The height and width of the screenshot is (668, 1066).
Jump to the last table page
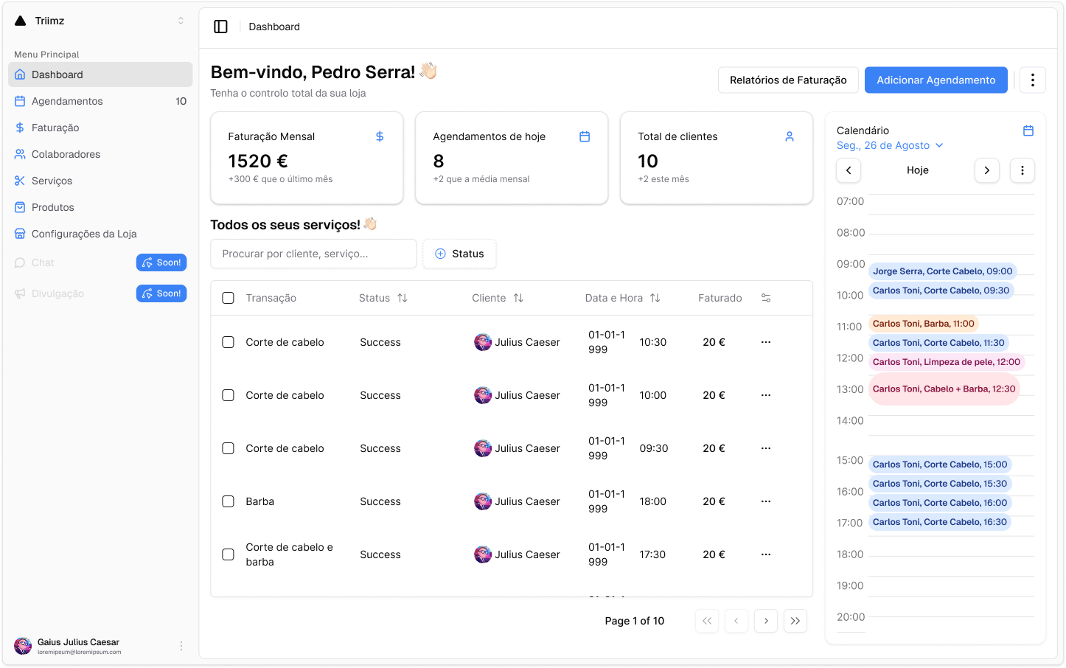795,621
